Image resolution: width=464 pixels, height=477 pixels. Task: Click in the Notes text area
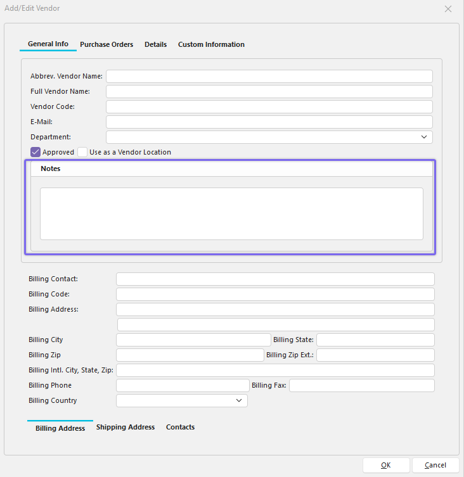pyautogui.click(x=231, y=213)
